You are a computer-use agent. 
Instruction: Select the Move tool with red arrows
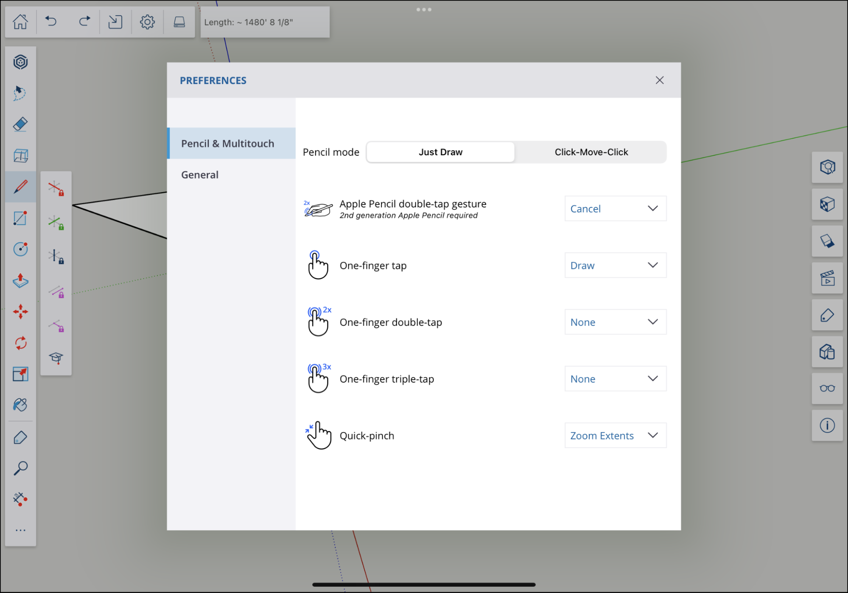(x=20, y=312)
